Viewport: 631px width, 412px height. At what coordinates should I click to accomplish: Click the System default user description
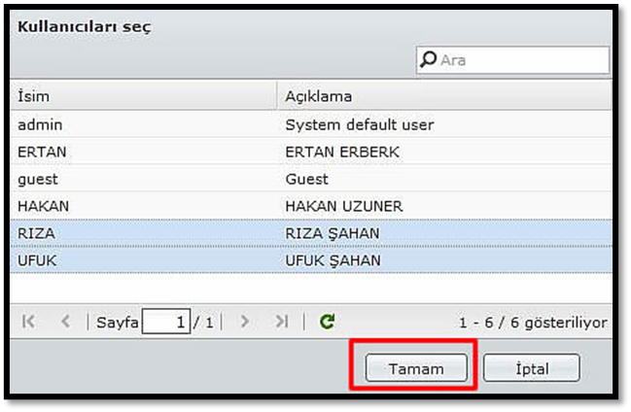[x=360, y=124]
